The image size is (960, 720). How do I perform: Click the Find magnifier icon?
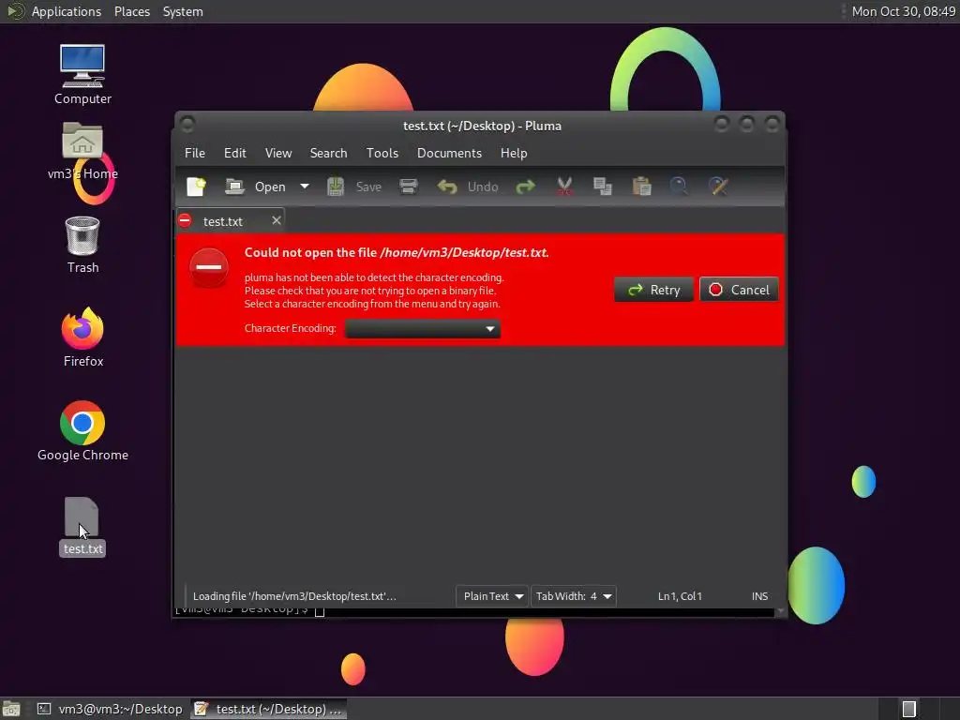(x=679, y=187)
